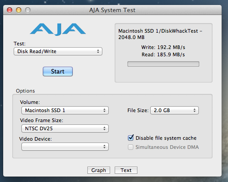This screenshot has width=228, height=182.
Task: Click the Test: label
Action: (20, 44)
